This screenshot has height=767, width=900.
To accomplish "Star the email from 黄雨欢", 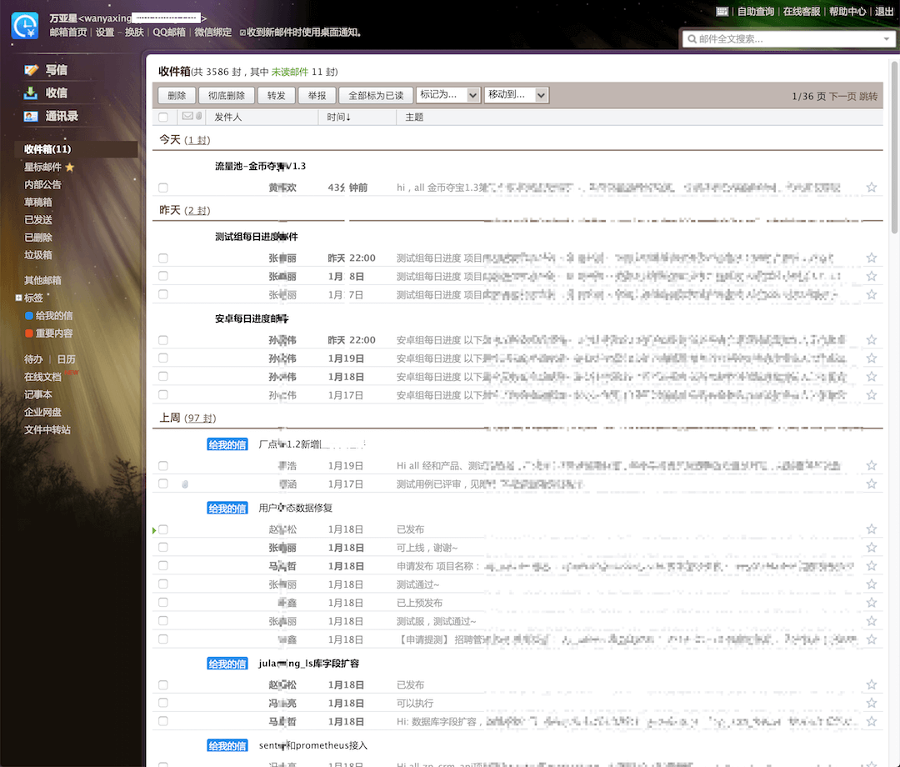I will coord(872,187).
